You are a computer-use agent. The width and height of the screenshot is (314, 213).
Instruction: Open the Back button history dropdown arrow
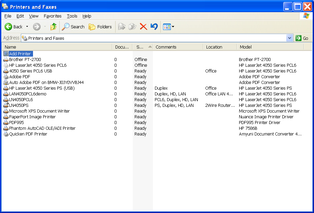(27, 27)
